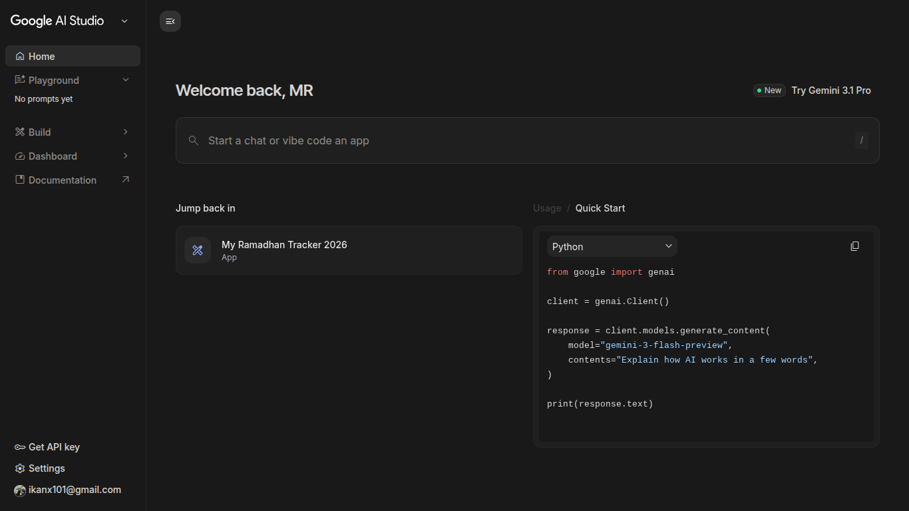Click the external link arrow beside Documentation
Screen dimensions: 909x511
(x=126, y=180)
